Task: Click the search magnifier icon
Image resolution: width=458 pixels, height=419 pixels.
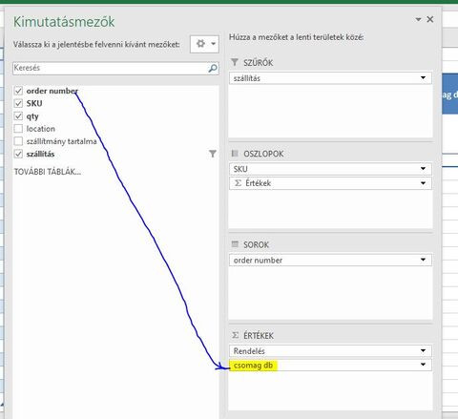Action: click(x=213, y=68)
